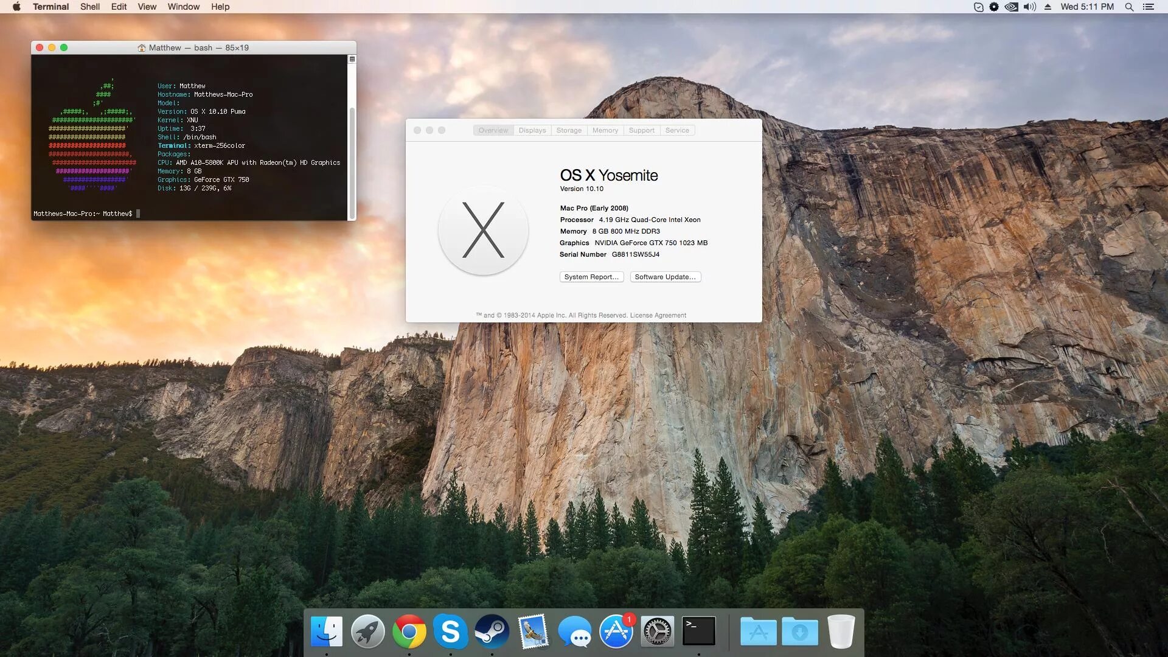Open Spotlight search in menu bar
Screen dimensions: 1168x657
pos(1129,7)
